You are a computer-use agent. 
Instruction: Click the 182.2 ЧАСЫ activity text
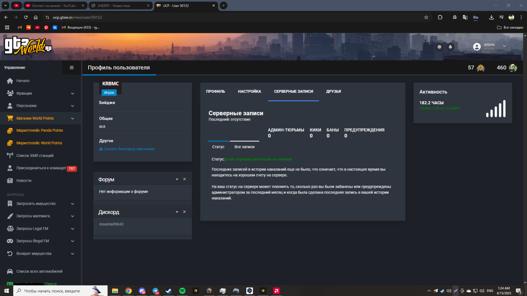click(x=431, y=103)
